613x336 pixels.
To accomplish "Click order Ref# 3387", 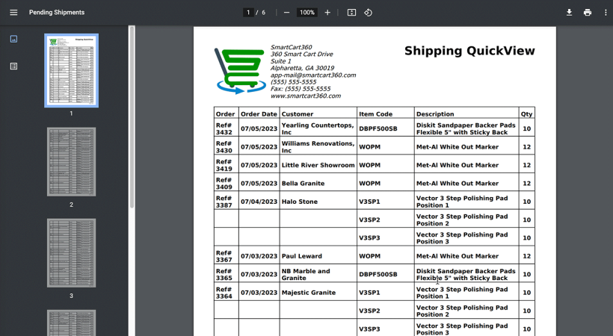I will click(224, 202).
